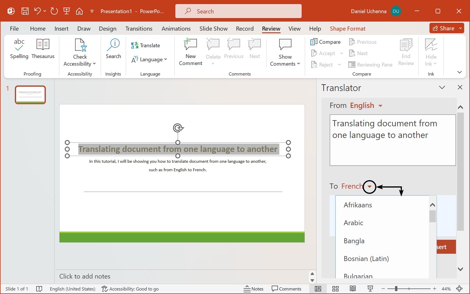Select Arabic in the translator language list
Screen dimensions: 470x294
point(353,223)
